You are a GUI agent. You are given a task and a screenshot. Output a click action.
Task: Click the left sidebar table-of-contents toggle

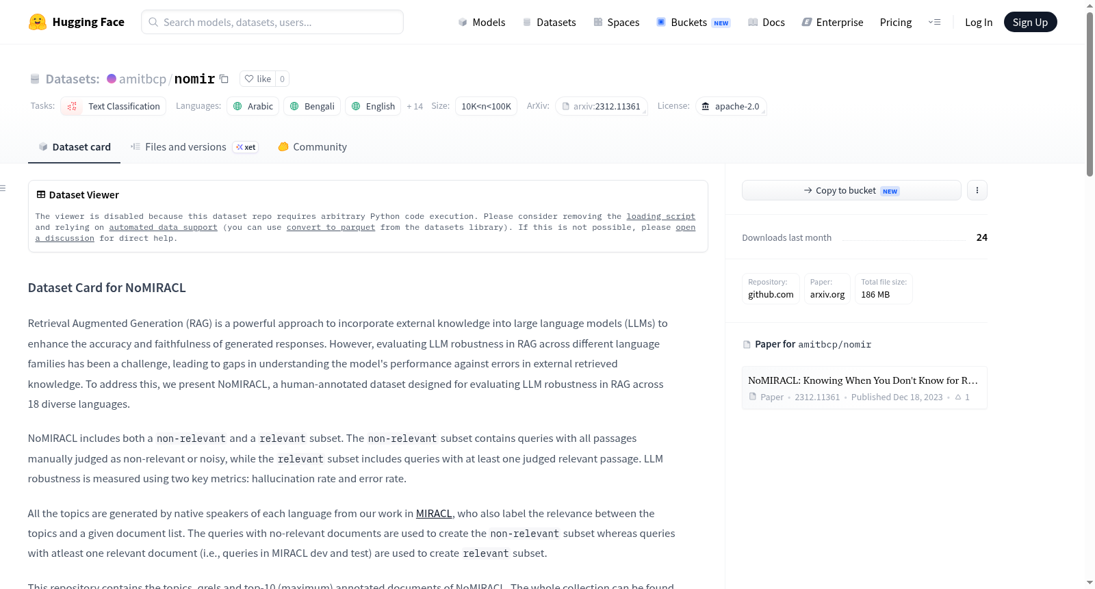pos(3,188)
